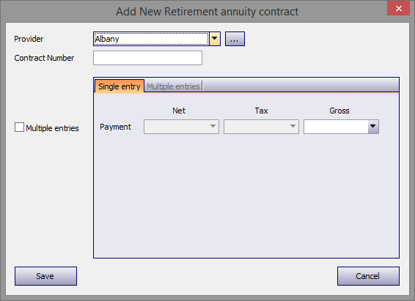This screenshot has width=415, height=301.
Task: Switch to the Multiple entries tab
Action: [x=173, y=86]
